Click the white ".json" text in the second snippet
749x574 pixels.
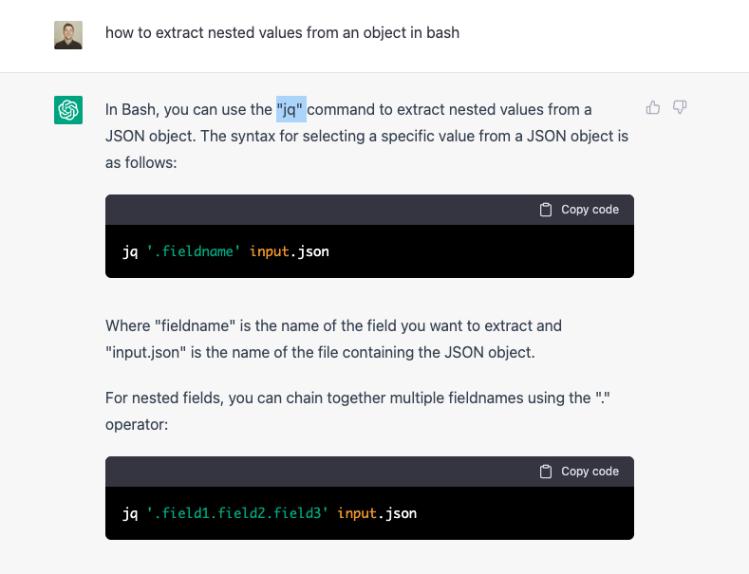coord(398,513)
